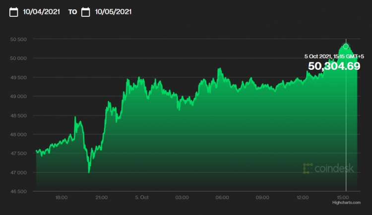Click the tooltip price value 50,304.69
The height and width of the screenshot is (215, 372).
pos(334,66)
